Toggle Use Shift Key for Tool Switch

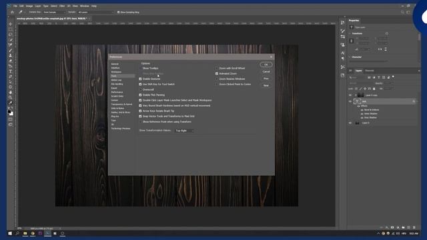click(141, 85)
